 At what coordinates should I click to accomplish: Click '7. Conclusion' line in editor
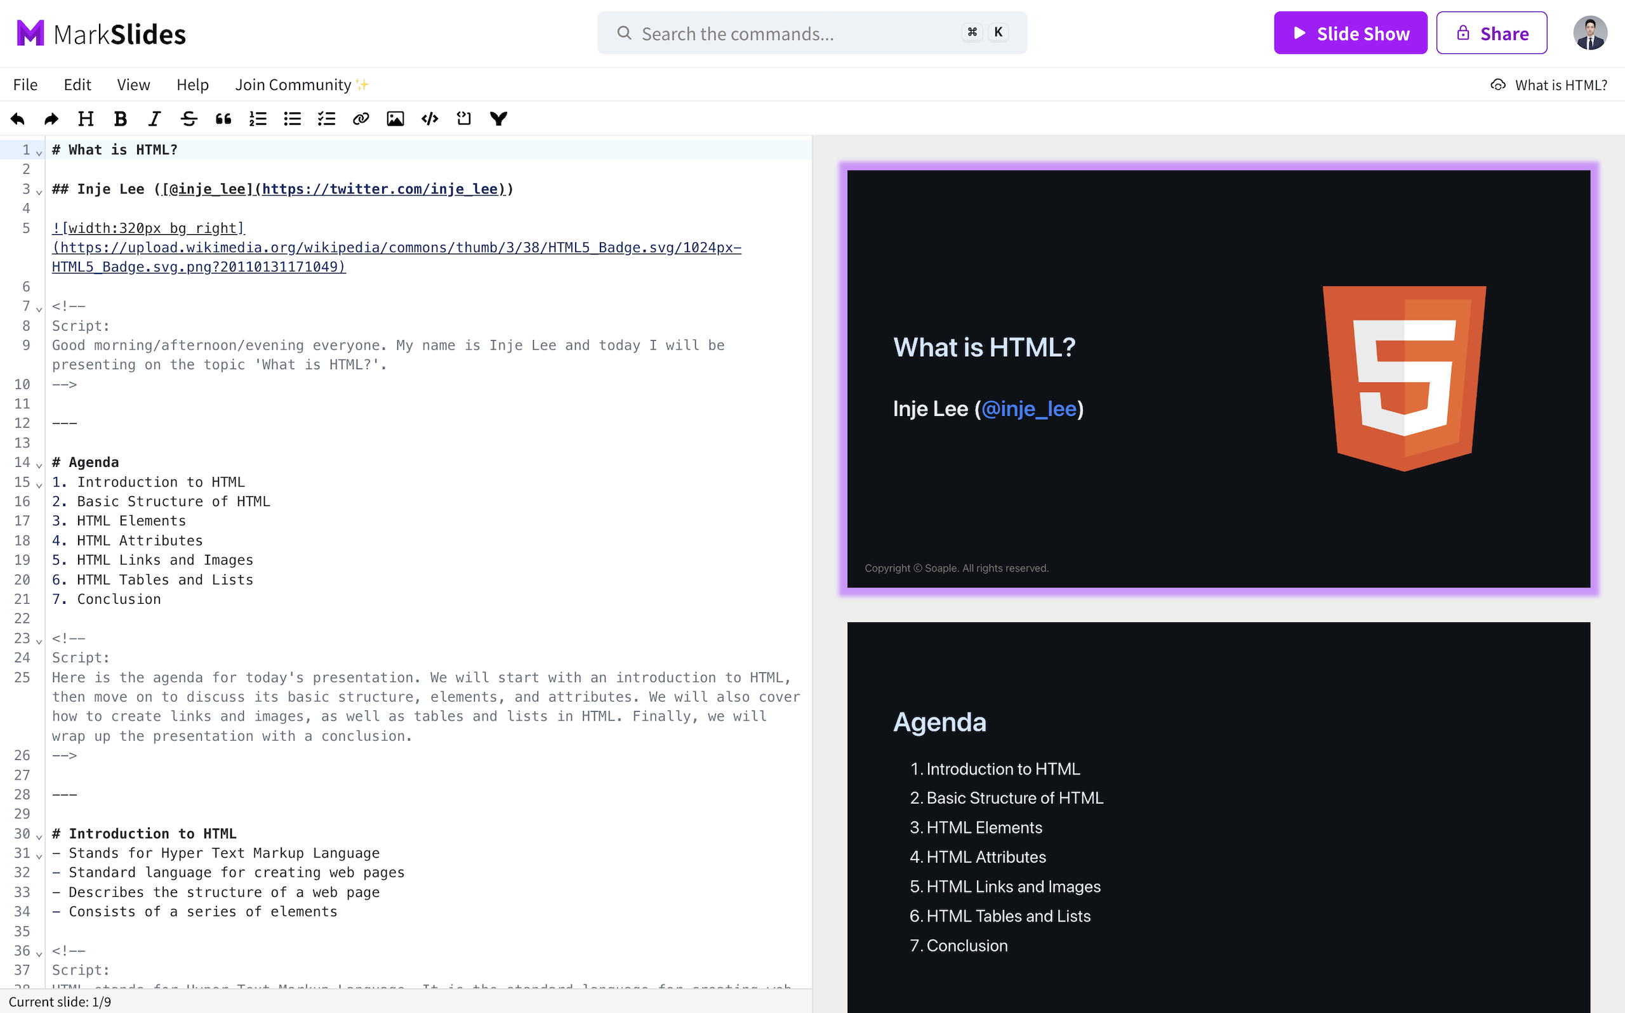107,599
